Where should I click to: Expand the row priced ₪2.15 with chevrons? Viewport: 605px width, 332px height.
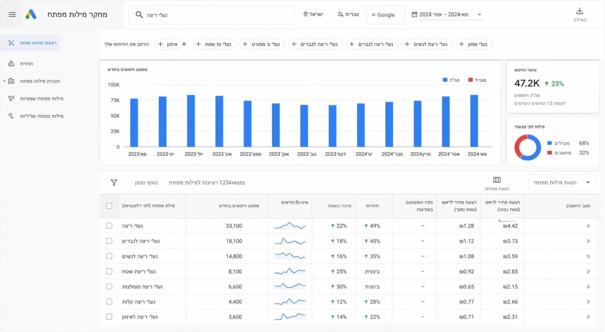pos(588,286)
